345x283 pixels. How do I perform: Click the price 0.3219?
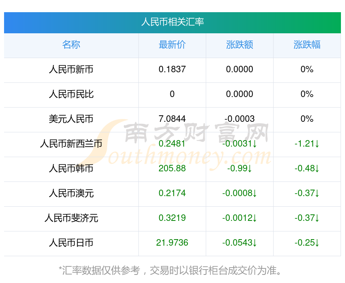click(172, 218)
